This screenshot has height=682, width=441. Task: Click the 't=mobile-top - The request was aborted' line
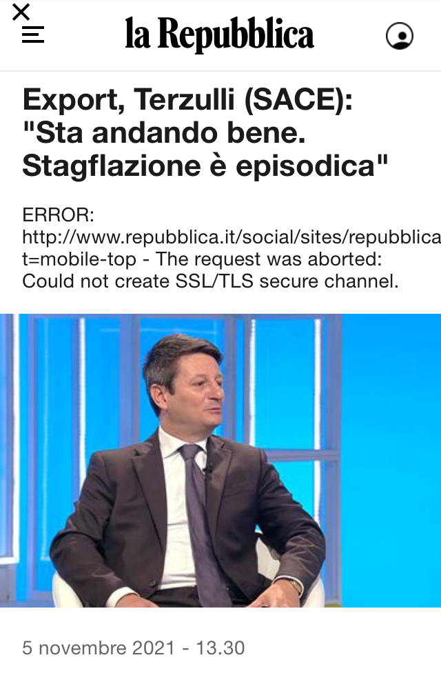tap(202, 259)
